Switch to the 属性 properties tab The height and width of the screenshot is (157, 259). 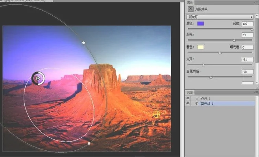(190, 2)
